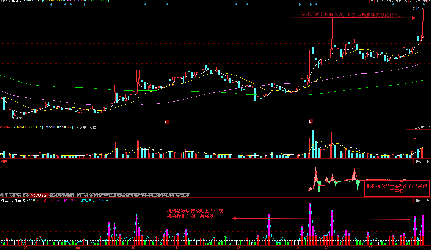The height and width of the screenshot is (250, 431).
Task: Click the MAVOL5 arrow indicator
Action: click(43, 127)
